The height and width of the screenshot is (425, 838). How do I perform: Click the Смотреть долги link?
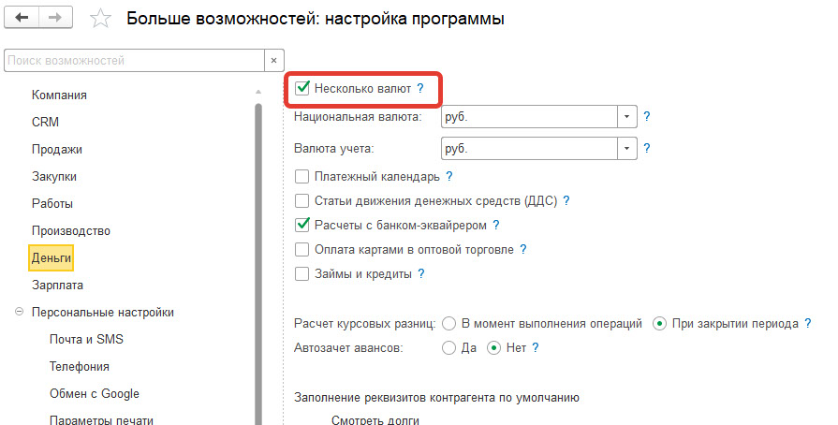[x=375, y=420]
